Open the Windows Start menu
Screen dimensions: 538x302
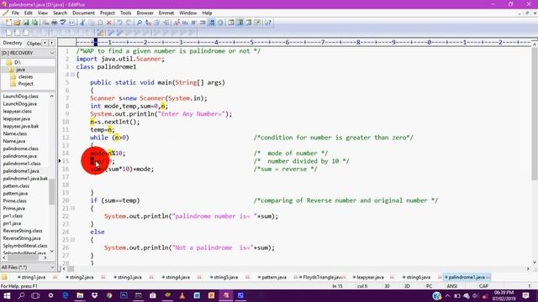coord(7,295)
